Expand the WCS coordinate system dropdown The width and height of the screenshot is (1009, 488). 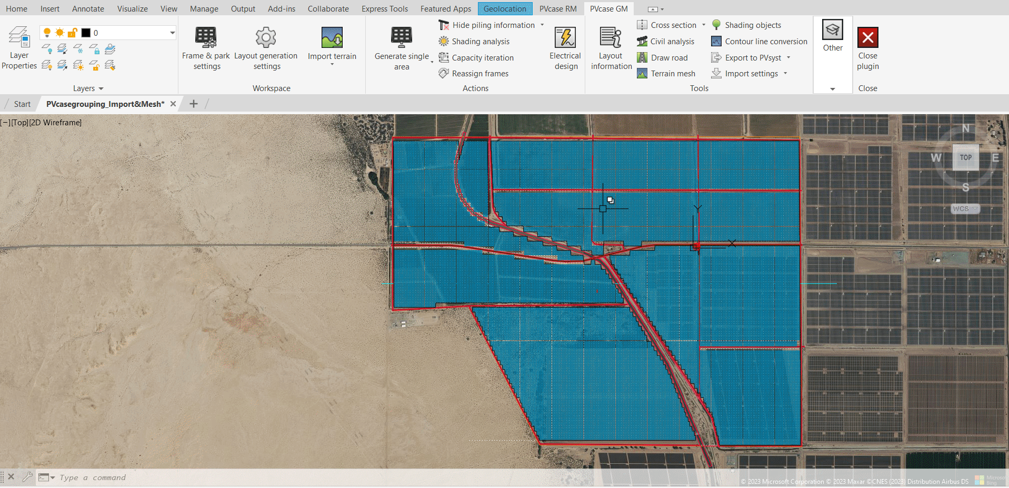(975, 209)
